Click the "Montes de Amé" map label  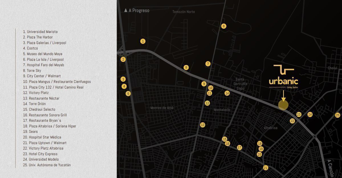coord(162,108)
